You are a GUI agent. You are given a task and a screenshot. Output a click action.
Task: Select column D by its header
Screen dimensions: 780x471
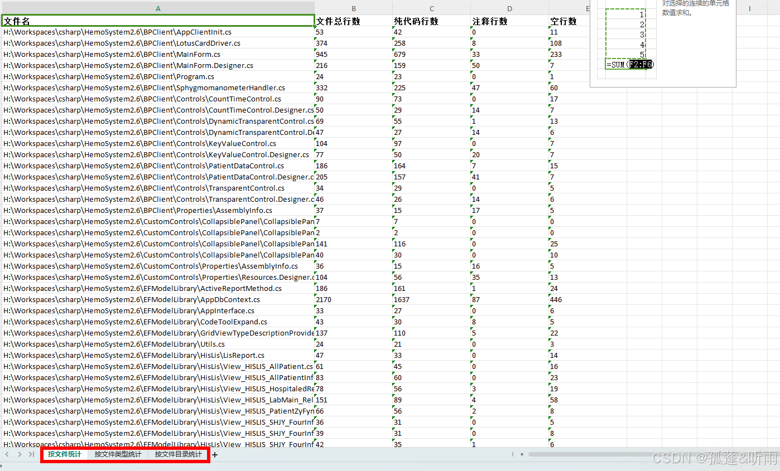coord(509,8)
